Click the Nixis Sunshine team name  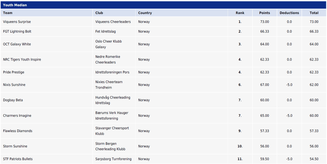click(14, 85)
